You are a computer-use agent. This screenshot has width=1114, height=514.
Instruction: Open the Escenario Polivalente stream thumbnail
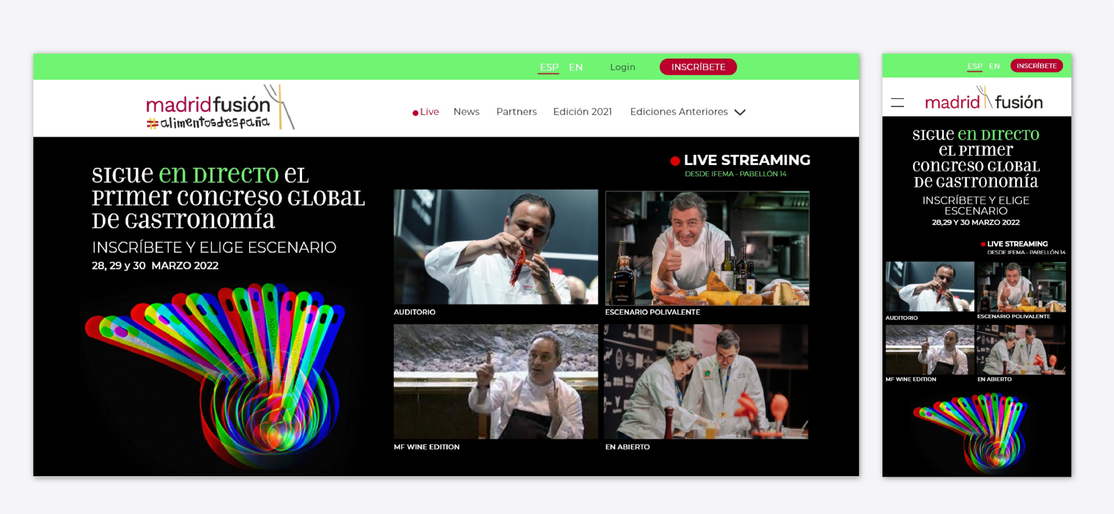(707, 248)
